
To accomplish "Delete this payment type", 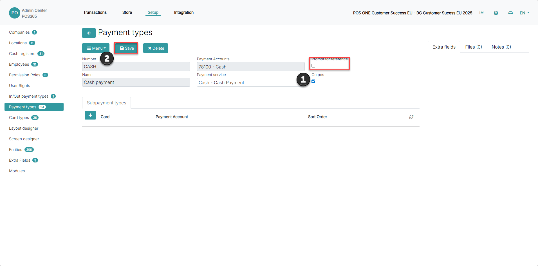I will 156,48.
